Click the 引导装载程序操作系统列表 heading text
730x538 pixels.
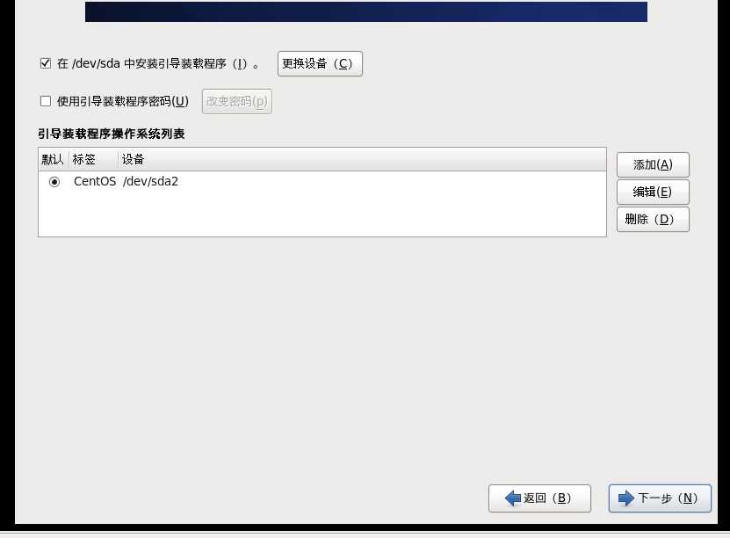[x=112, y=134]
